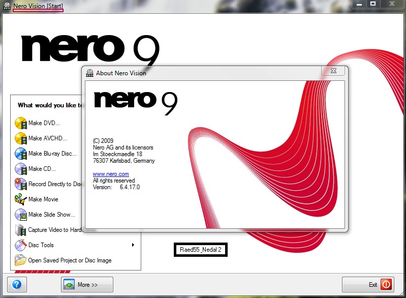This screenshot has height=298, width=406.
Task: Select Capture Video to Hard Drive
Action: (x=55, y=230)
